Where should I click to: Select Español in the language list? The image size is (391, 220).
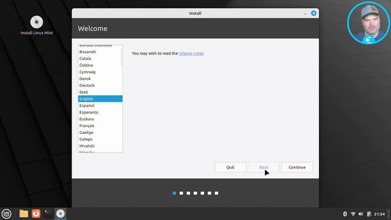coord(100,106)
